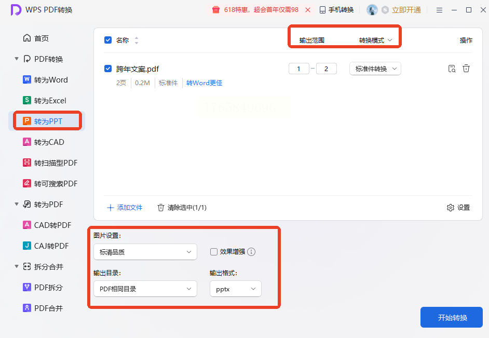Click the 手机转换 button
The width and height of the screenshot is (489, 338).
tap(337, 10)
